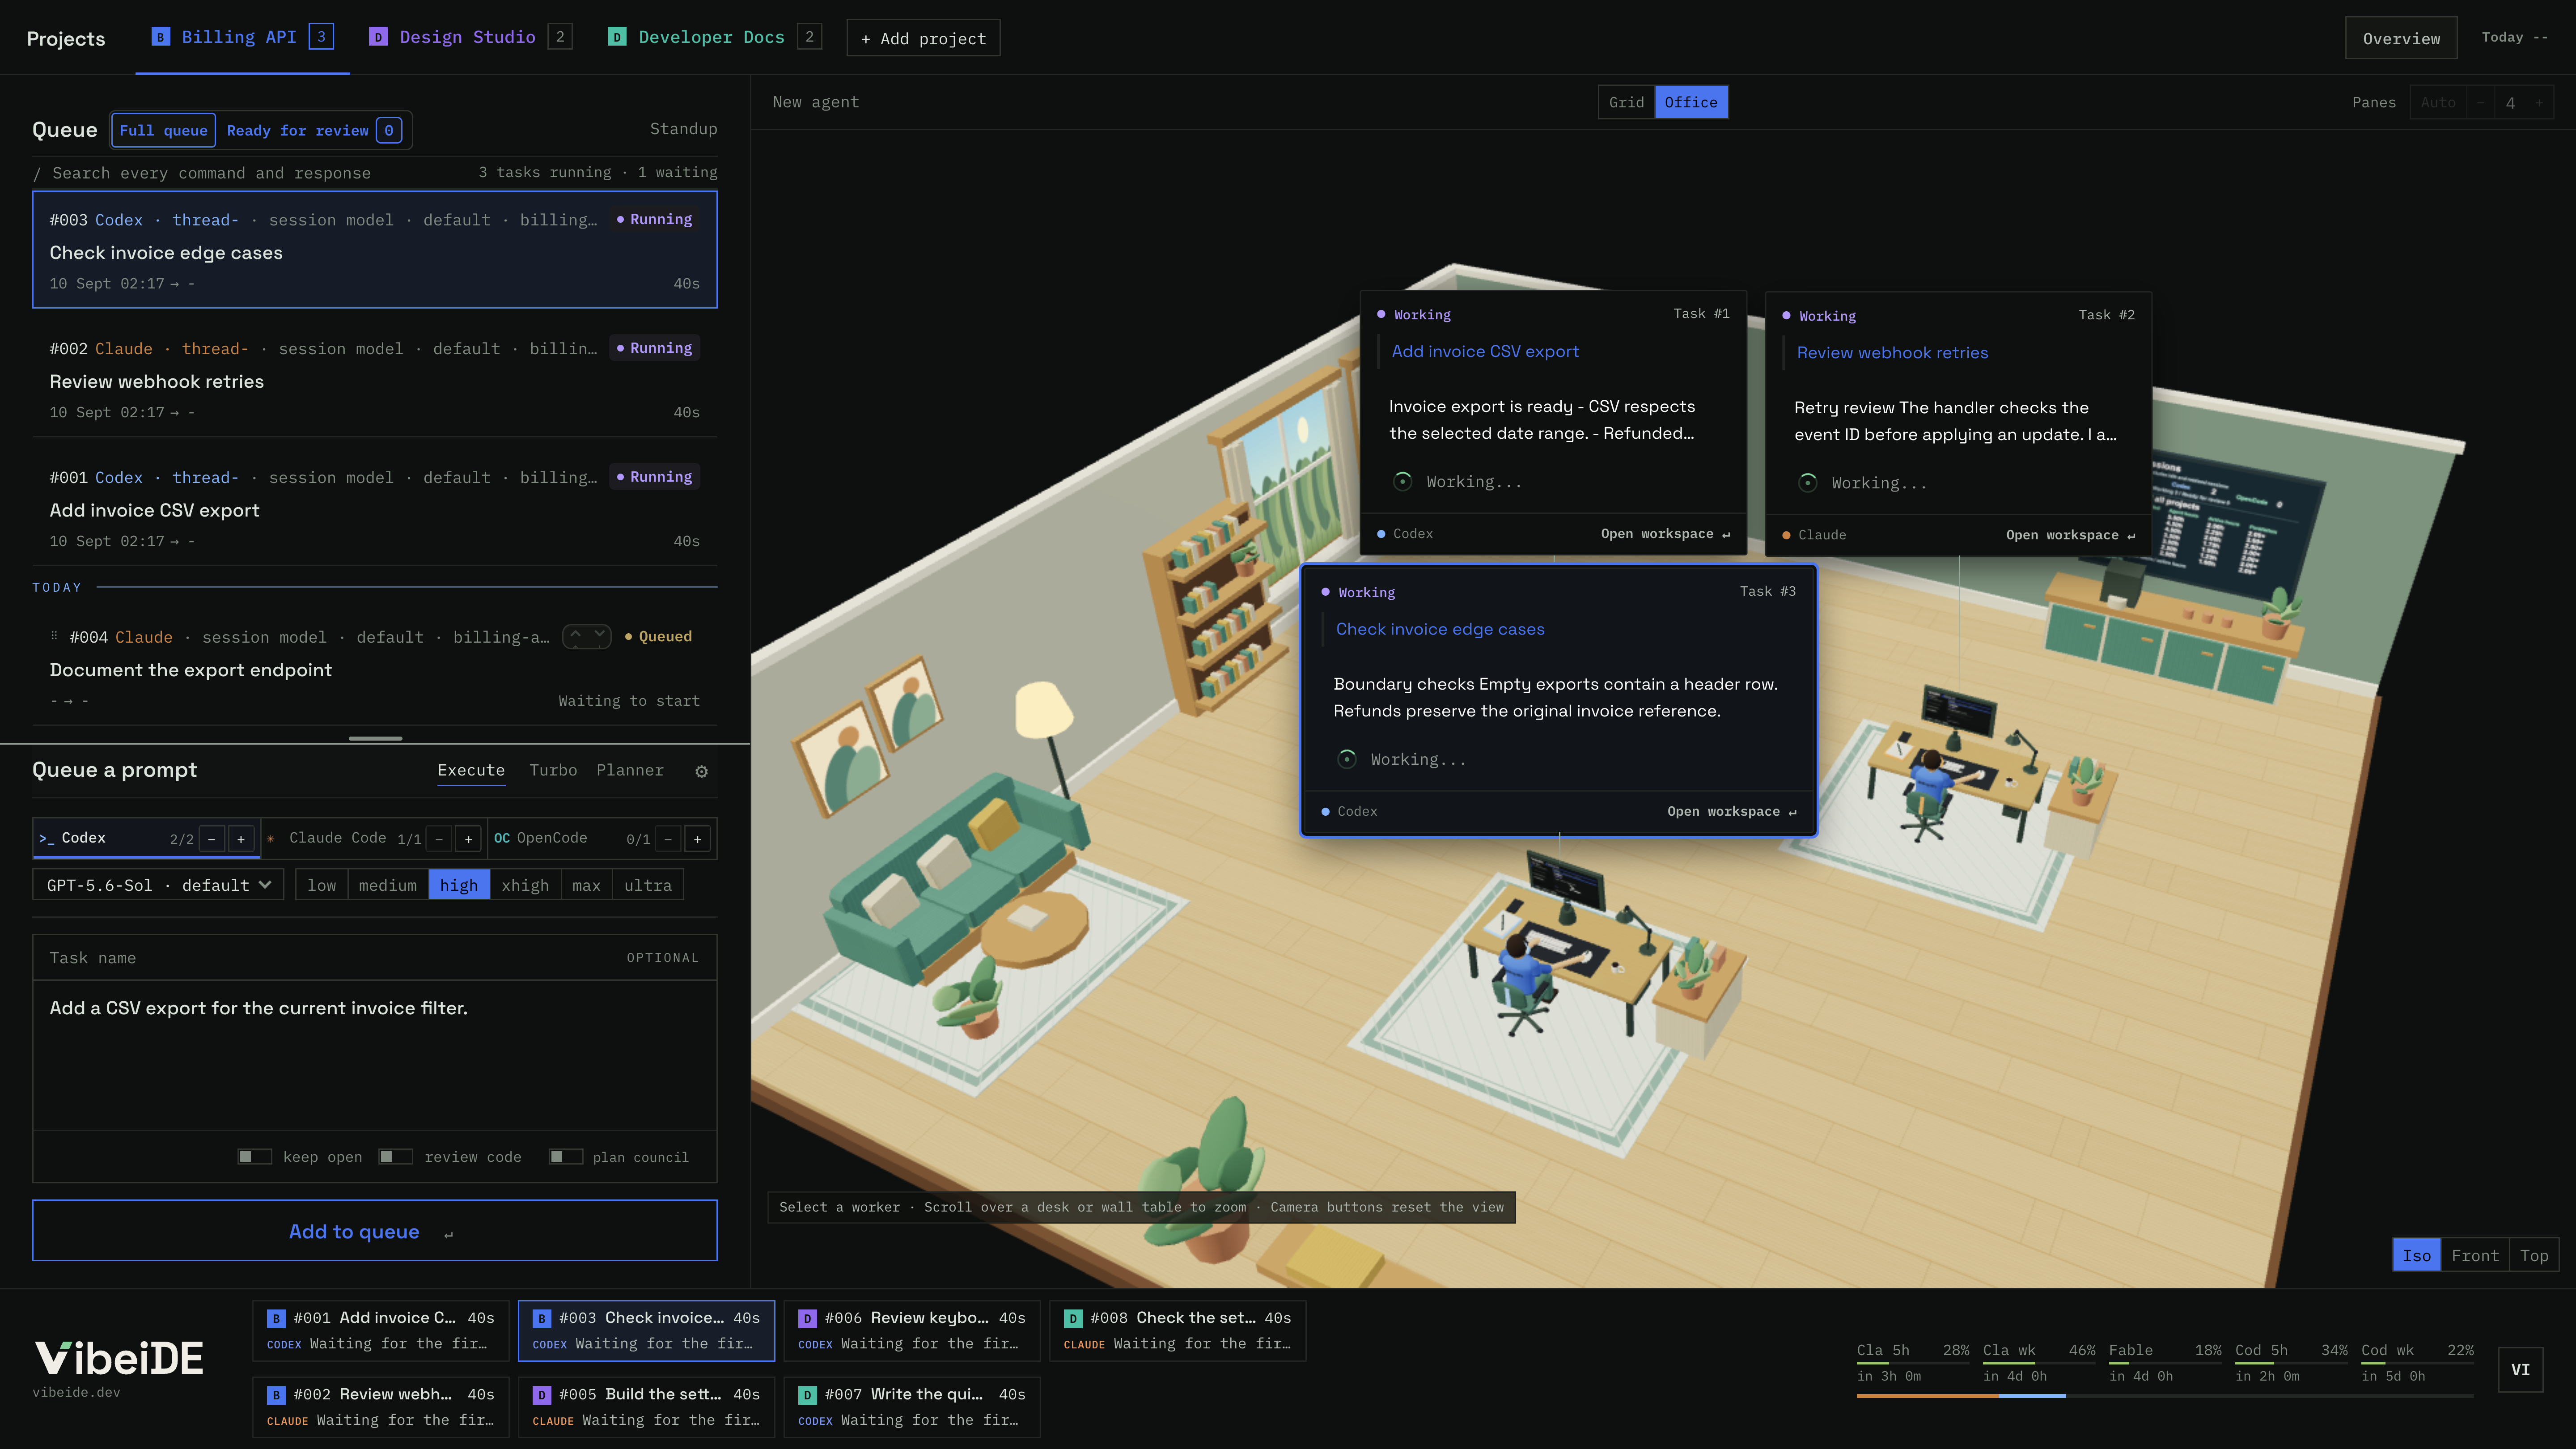Set reasoning effort to medium
Image resolution: width=2576 pixels, height=1449 pixels.
[x=388, y=885]
